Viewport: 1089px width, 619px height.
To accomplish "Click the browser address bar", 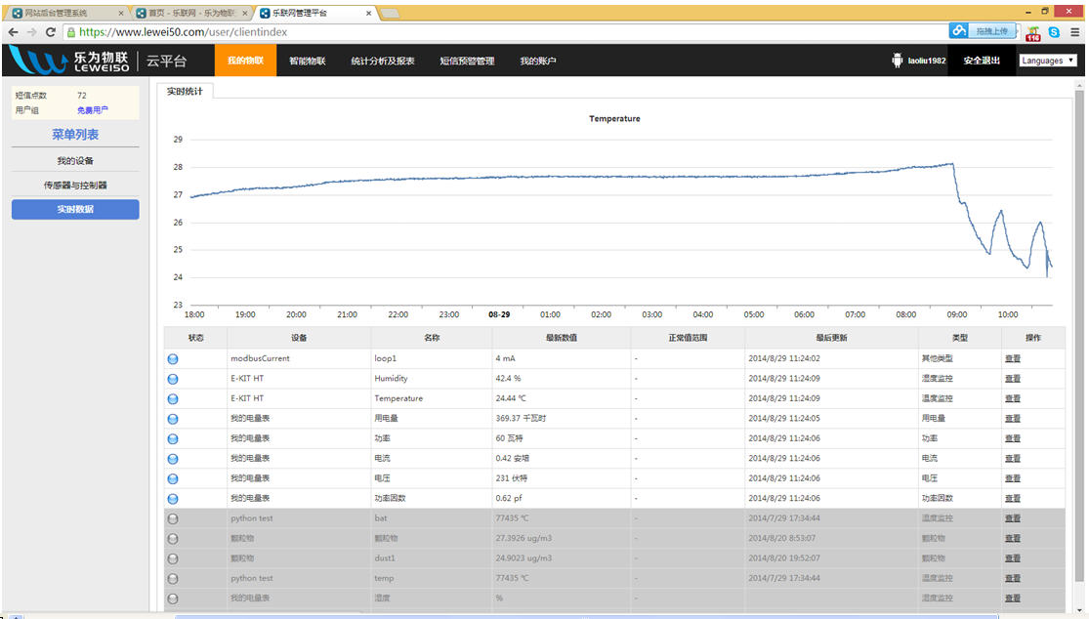I will point(488,32).
